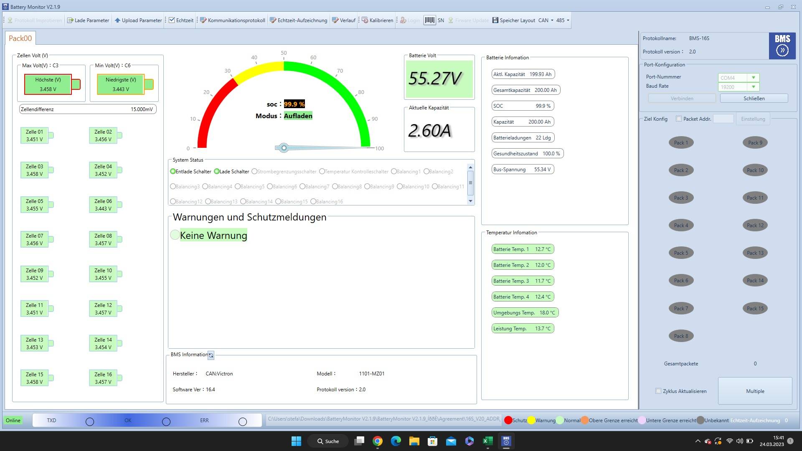
Task: Click the BMS logo arrow button
Action: [x=782, y=51]
